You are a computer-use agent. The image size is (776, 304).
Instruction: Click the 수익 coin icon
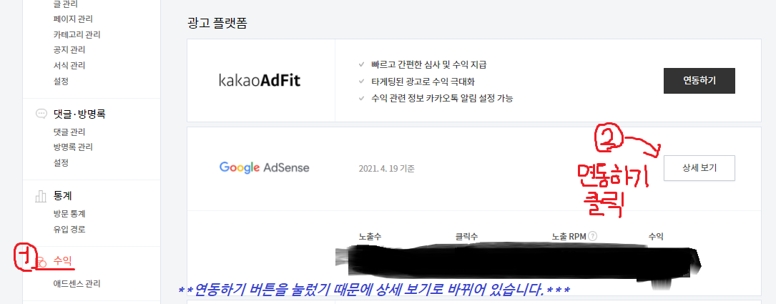click(x=41, y=262)
